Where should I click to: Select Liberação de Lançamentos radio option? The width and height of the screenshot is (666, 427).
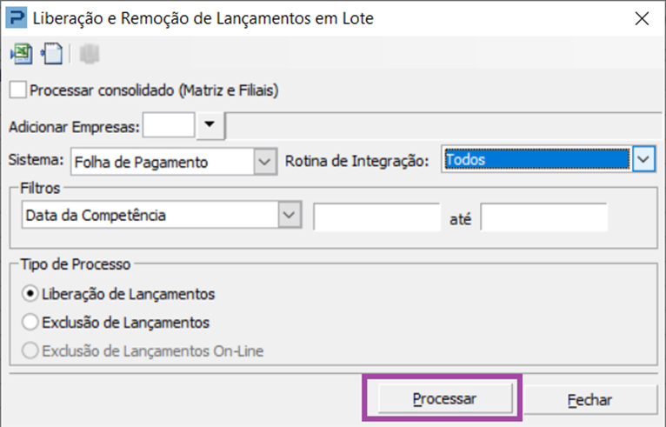[30, 294]
